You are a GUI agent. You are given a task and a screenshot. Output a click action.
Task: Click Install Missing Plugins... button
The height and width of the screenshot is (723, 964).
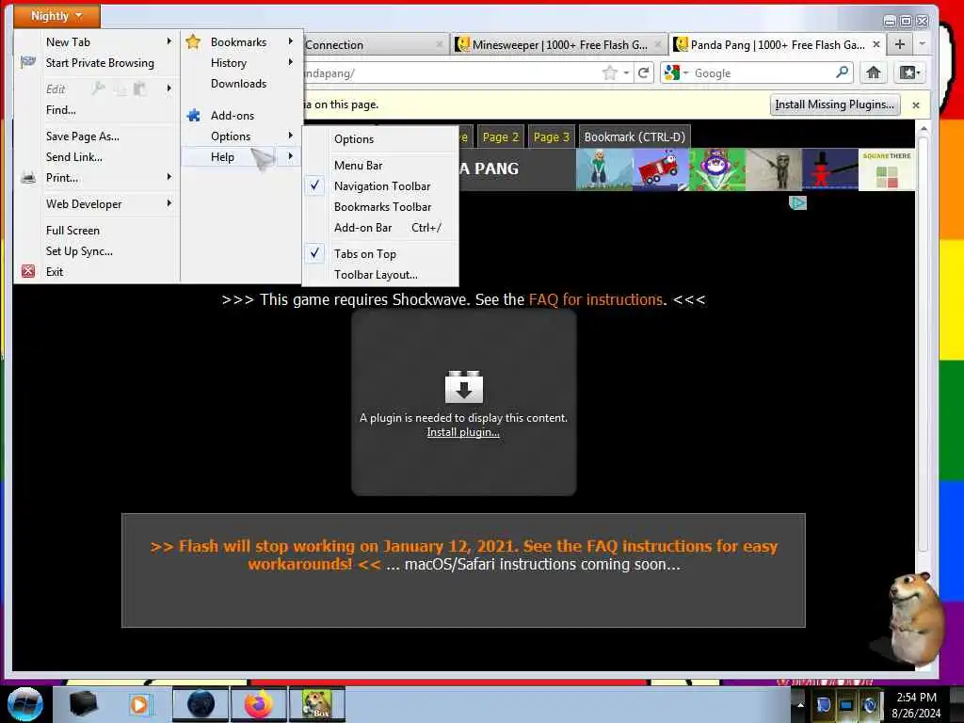(834, 104)
